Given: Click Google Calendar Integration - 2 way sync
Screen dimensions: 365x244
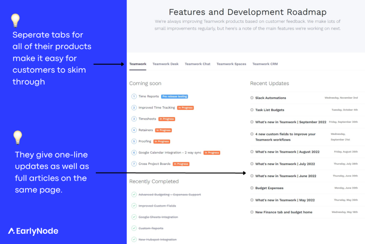Looking at the screenshot, I should click(x=170, y=153).
